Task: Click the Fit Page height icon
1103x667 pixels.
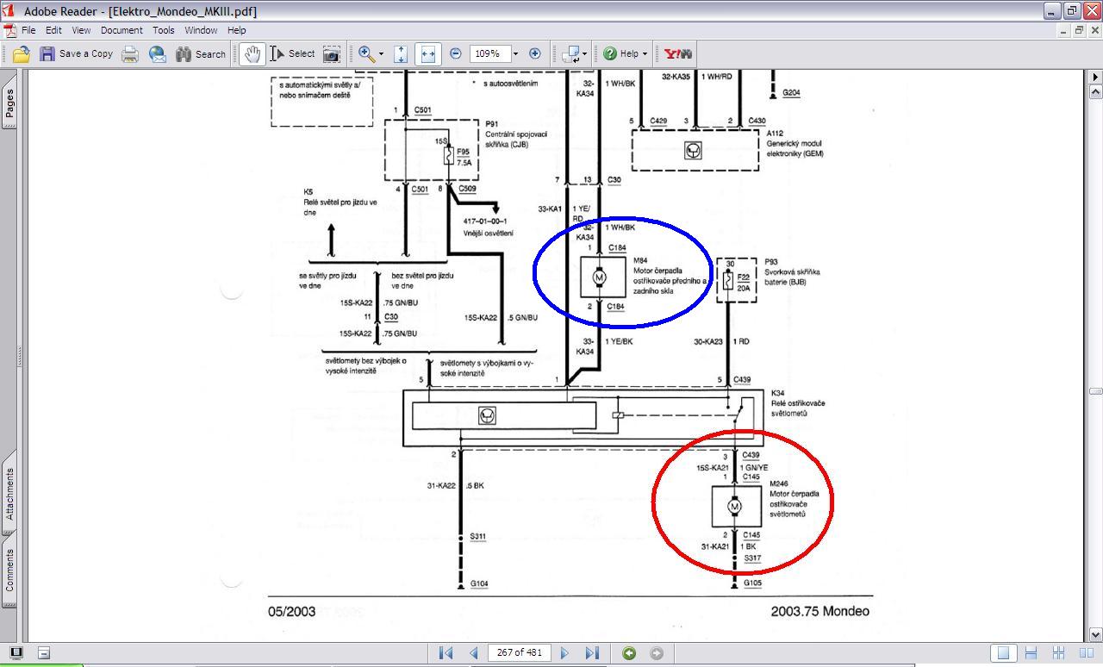Action: pos(401,53)
